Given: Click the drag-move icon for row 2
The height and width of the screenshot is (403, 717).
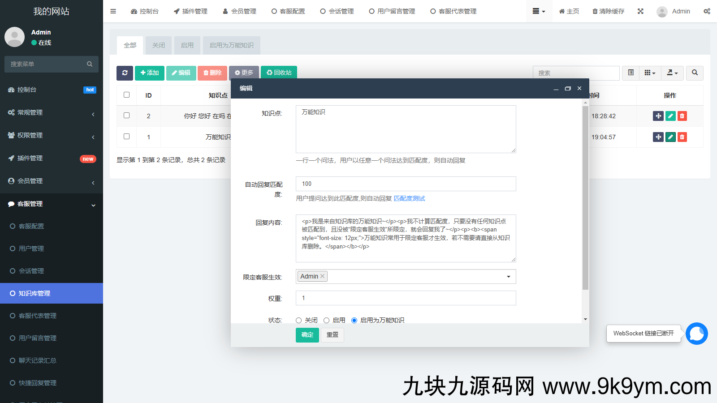Looking at the screenshot, I should coord(658,116).
